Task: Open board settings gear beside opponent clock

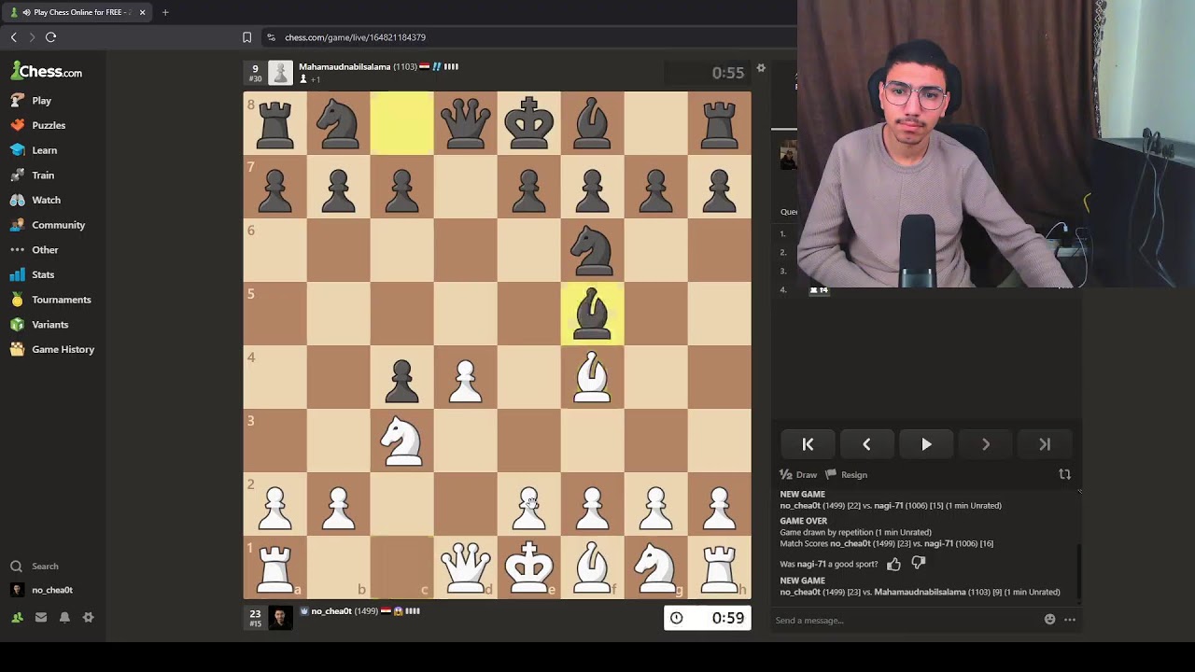Action: (761, 68)
